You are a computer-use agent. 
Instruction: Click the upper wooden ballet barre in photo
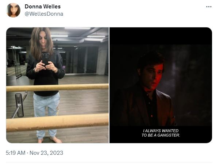click(57, 88)
